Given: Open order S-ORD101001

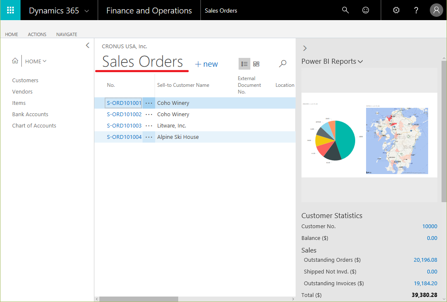Looking at the screenshot, I should click(x=124, y=103).
